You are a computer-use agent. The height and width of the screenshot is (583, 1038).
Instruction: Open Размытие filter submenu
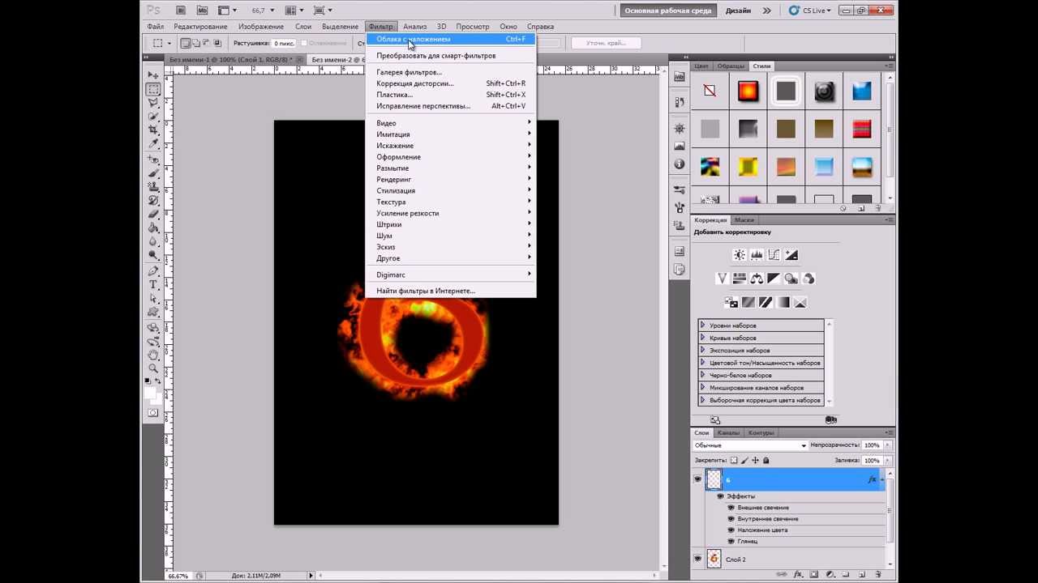[x=451, y=168]
